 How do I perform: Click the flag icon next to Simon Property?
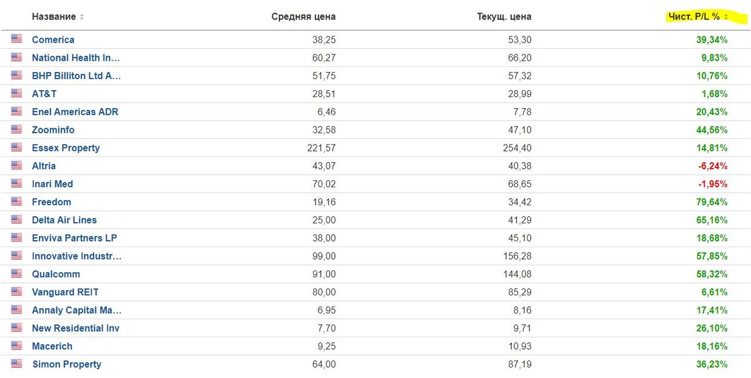point(16,364)
